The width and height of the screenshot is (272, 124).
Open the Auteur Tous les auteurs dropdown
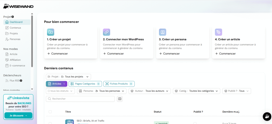pos(150,91)
